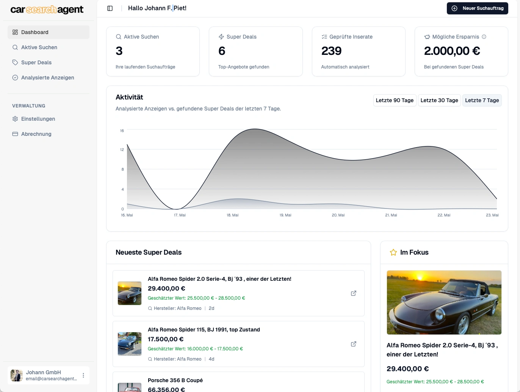The height and width of the screenshot is (392, 520).
Task: Open the Porsche 356 B Coupé listing
Action: click(x=175, y=380)
